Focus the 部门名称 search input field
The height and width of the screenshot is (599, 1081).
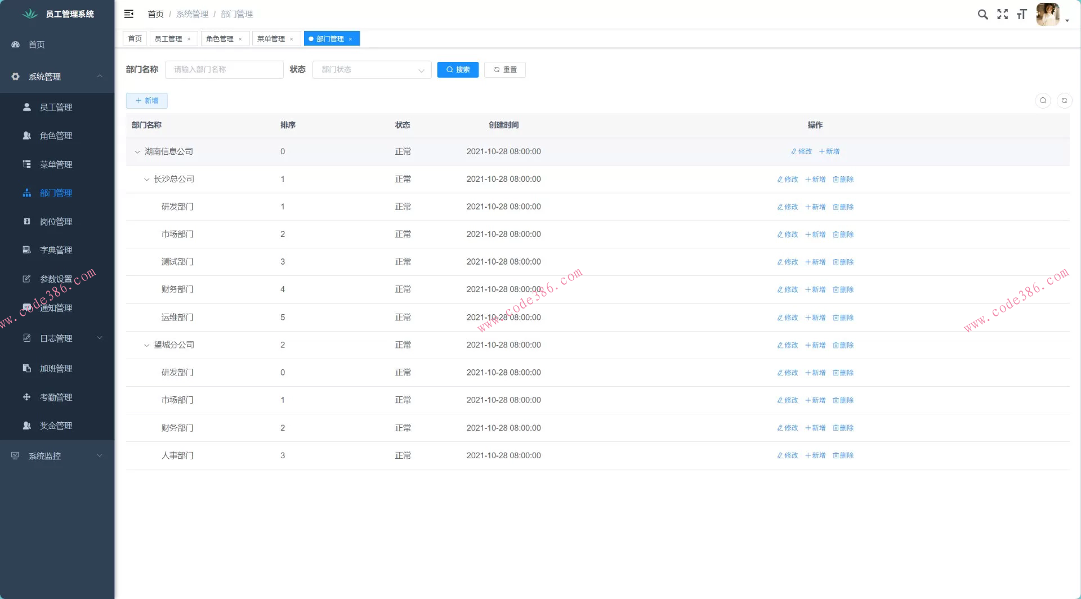coord(224,70)
